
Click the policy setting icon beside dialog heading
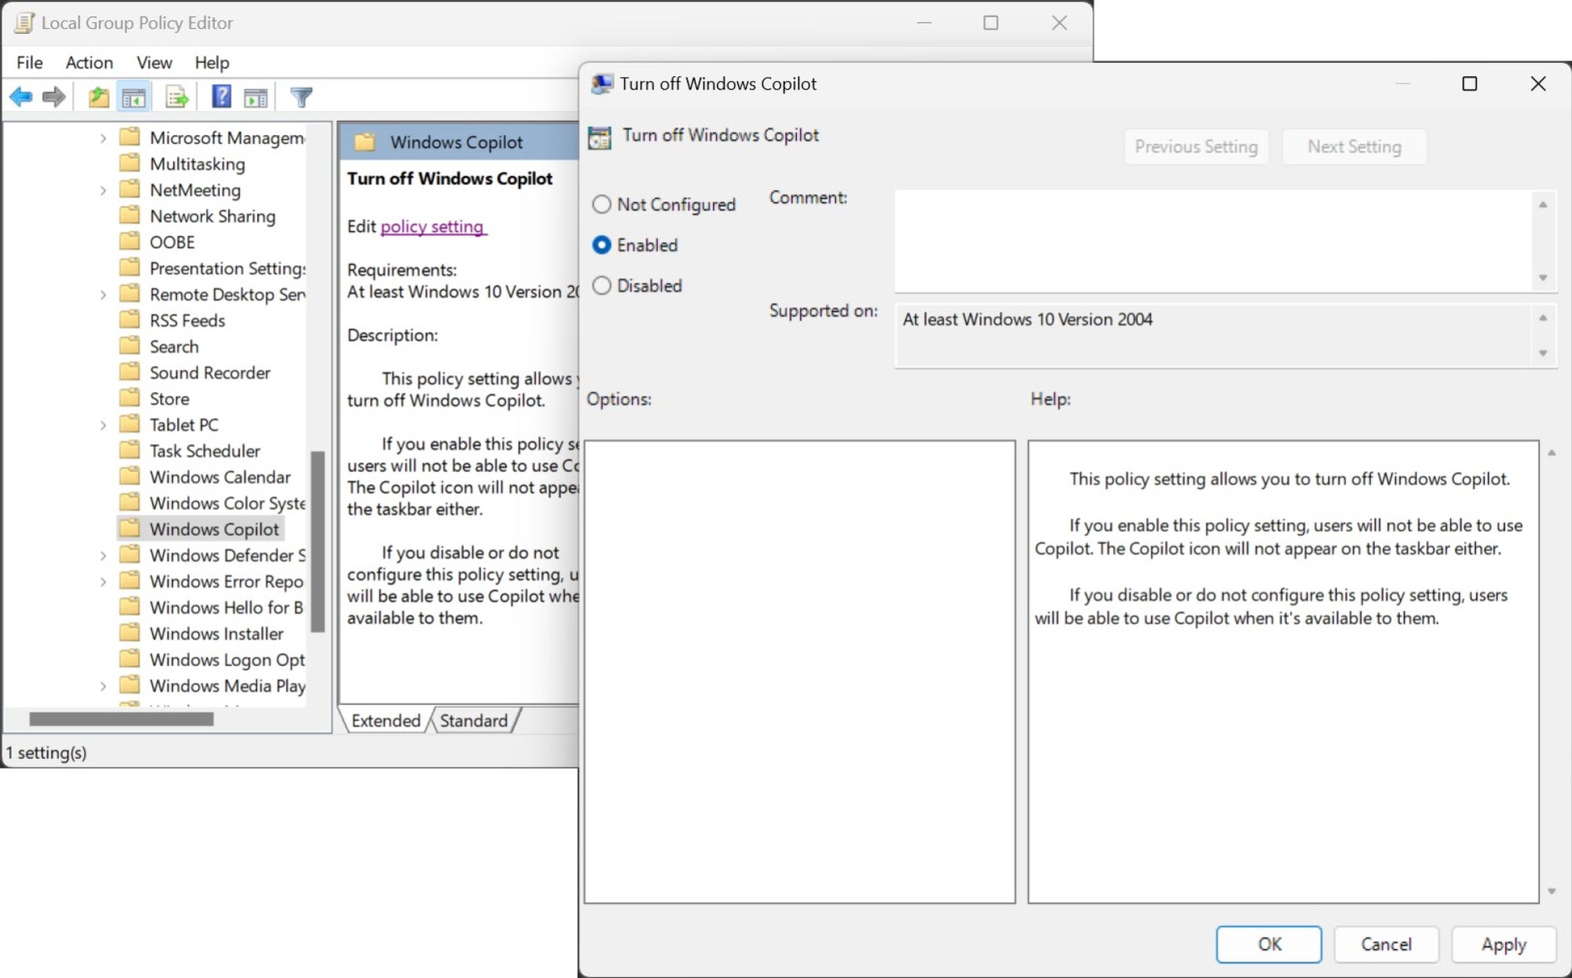coord(600,137)
